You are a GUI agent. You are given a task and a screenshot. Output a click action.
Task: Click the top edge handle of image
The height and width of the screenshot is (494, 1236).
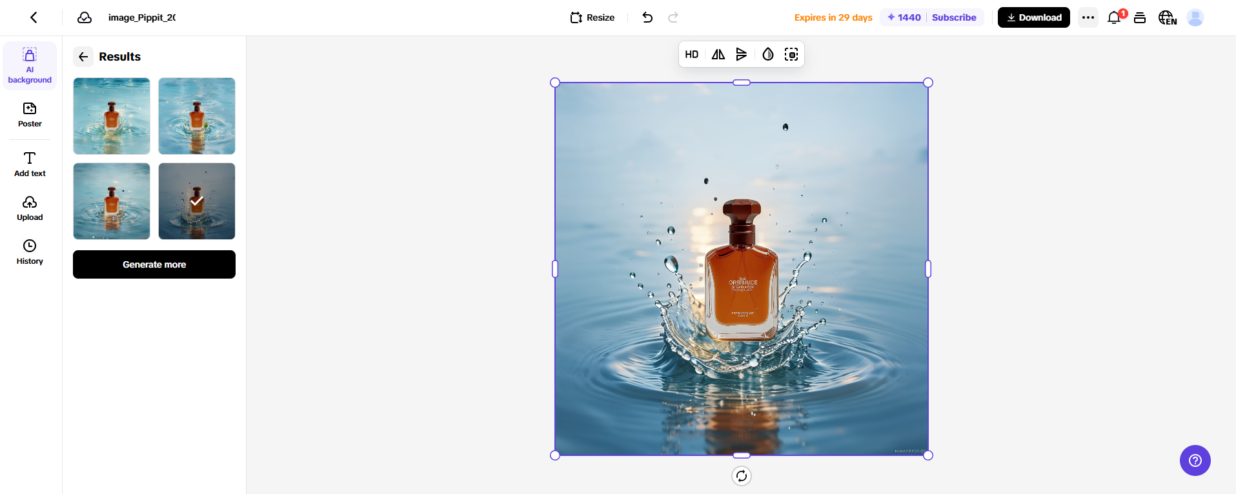pos(742,83)
